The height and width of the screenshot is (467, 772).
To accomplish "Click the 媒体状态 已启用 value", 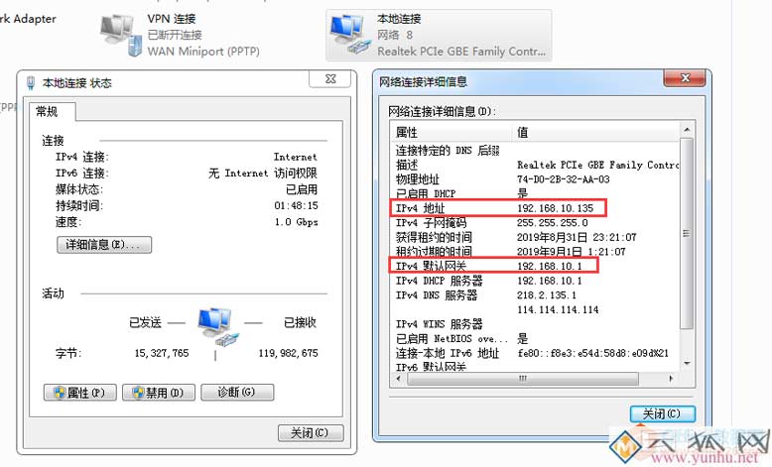I will click(x=302, y=189).
